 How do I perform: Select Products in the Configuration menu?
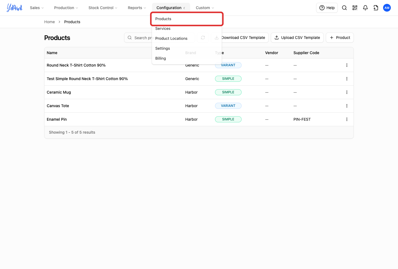187,19
